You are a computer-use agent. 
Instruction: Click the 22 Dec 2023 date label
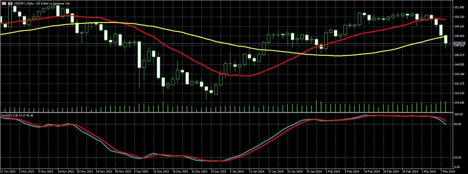199,172
